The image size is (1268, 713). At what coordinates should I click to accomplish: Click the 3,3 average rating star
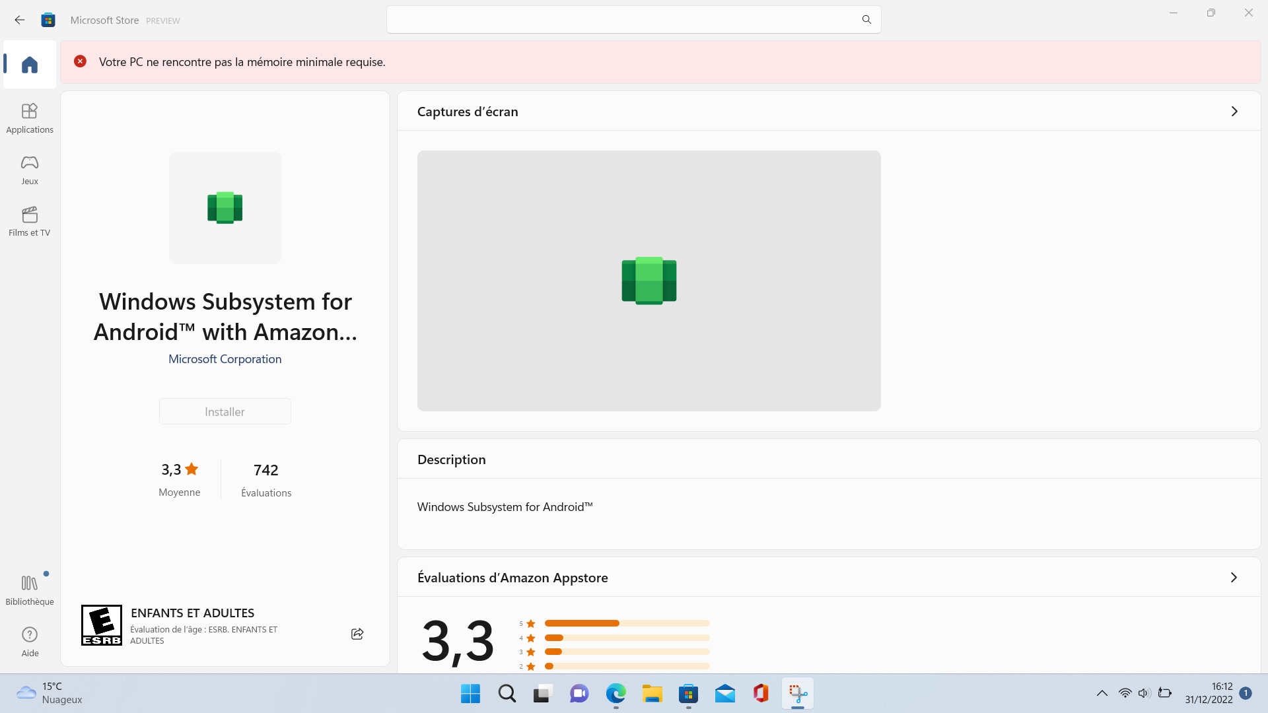coord(192,469)
